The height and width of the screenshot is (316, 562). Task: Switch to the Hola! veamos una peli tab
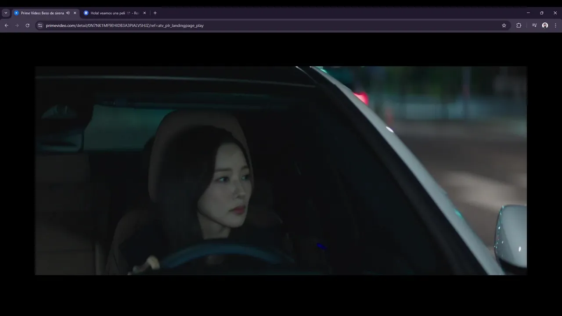(x=115, y=13)
